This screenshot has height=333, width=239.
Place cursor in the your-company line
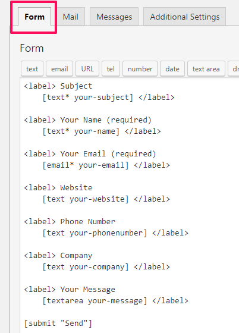[x=106, y=267]
